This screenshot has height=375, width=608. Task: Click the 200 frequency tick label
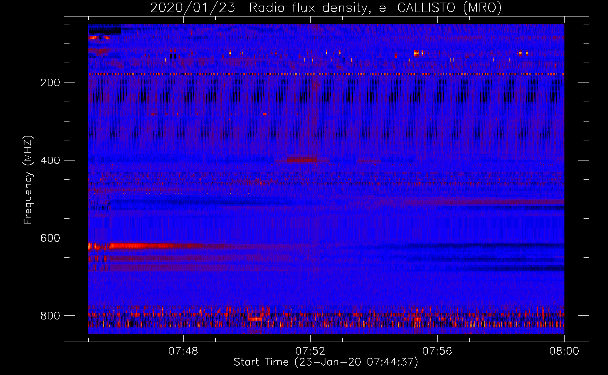(x=50, y=82)
